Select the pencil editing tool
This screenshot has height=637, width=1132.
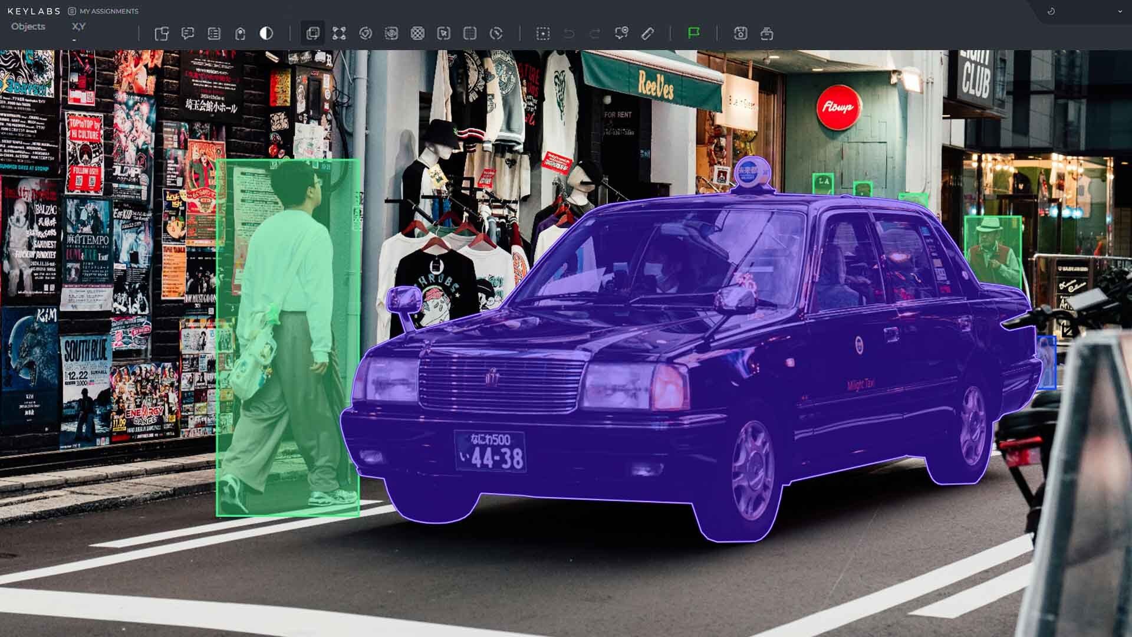(x=647, y=33)
